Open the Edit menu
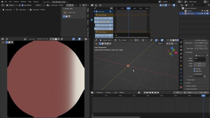The height and width of the screenshot is (118, 210). click(x=10, y=2)
